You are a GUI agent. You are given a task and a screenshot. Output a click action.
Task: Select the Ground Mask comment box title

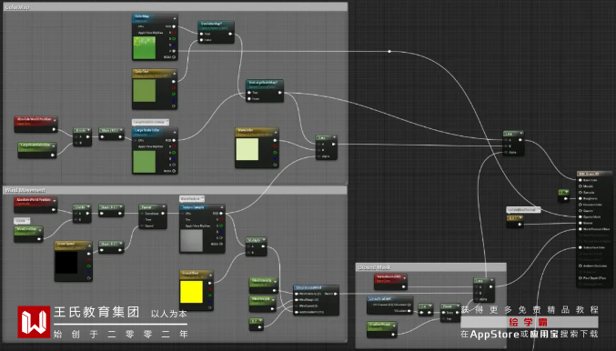click(x=431, y=267)
